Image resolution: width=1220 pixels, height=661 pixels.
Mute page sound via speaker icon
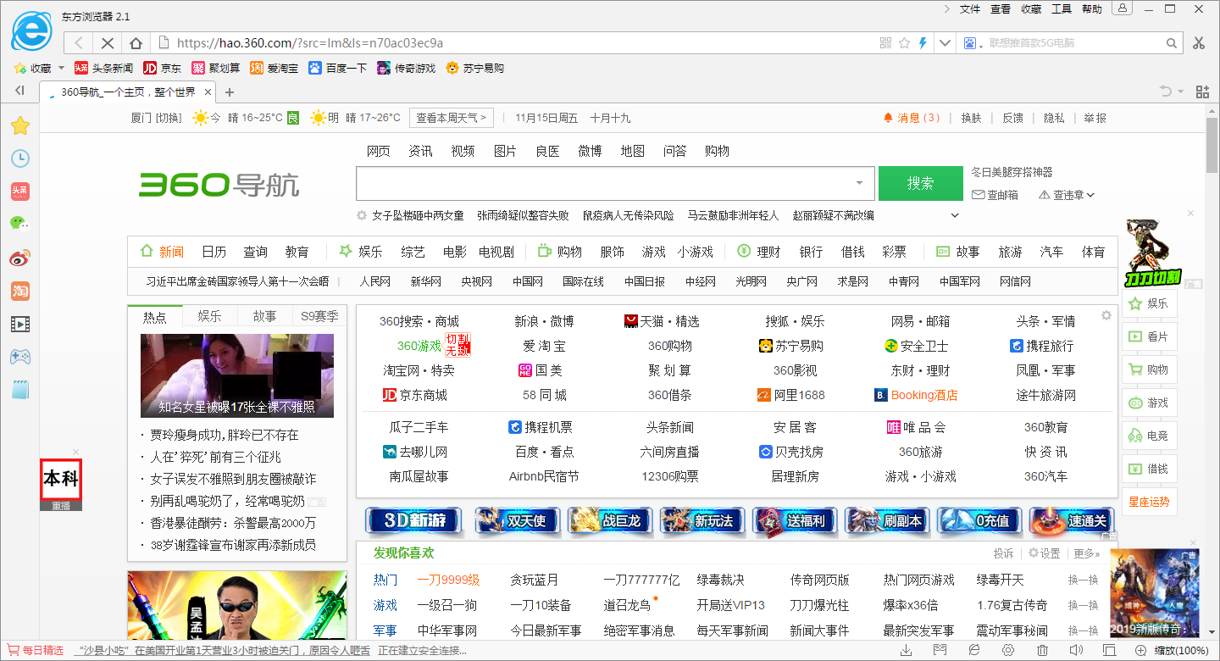pos(1076,650)
